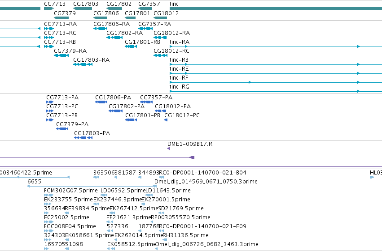Image resolution: width=382 pixels, height=251 pixels.
Task: Click the CG7379 gene label
Action: point(65,13)
